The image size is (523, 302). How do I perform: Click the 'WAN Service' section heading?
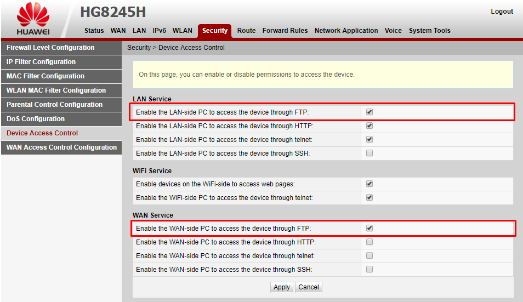(x=153, y=215)
